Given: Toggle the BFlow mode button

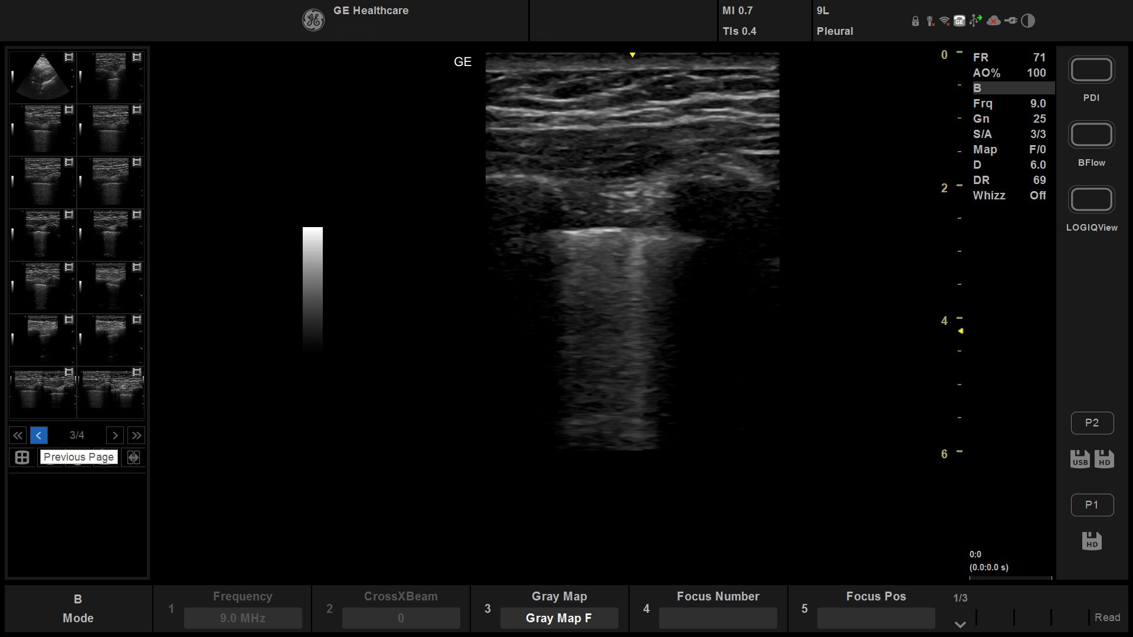Looking at the screenshot, I should [1091, 136].
